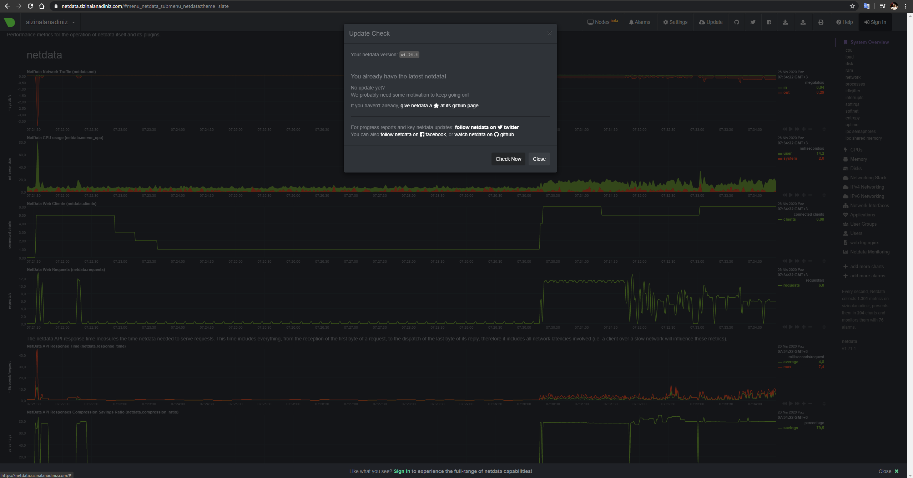Open the Help menu item
This screenshot has width=913, height=478.
844,22
